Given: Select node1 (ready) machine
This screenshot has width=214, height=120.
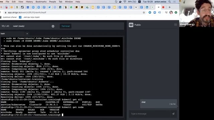Looking at the screenshot, I should [19, 26].
